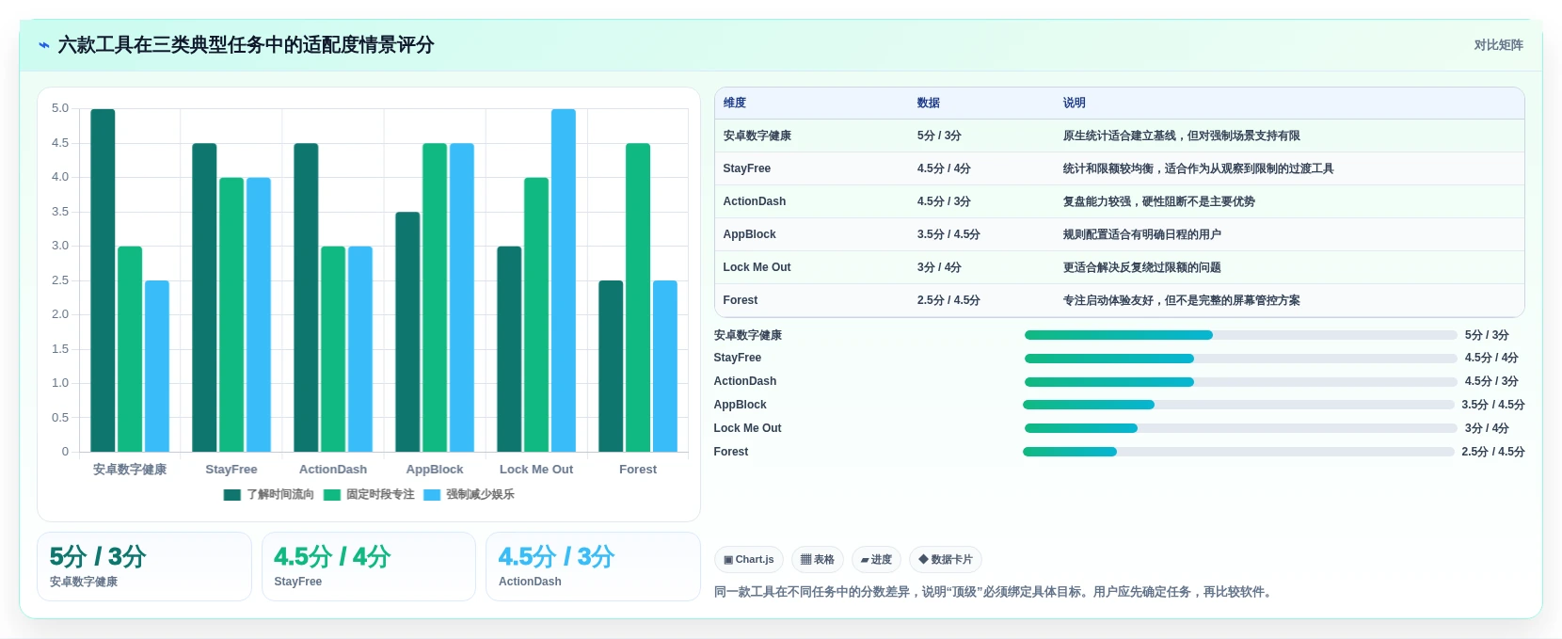The width and height of the screenshot is (1562, 639).
Task: Click the green 固定时段专注 legend swatch
Action: (332, 495)
